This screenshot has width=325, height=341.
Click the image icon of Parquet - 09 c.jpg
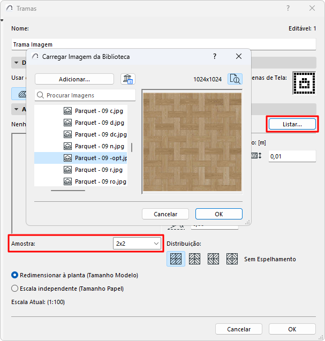click(x=67, y=111)
